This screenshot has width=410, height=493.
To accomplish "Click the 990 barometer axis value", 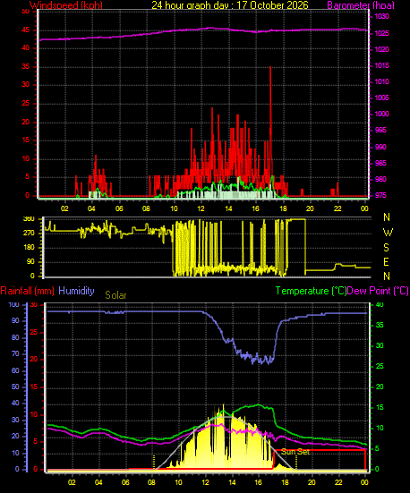I will pyautogui.click(x=380, y=147).
